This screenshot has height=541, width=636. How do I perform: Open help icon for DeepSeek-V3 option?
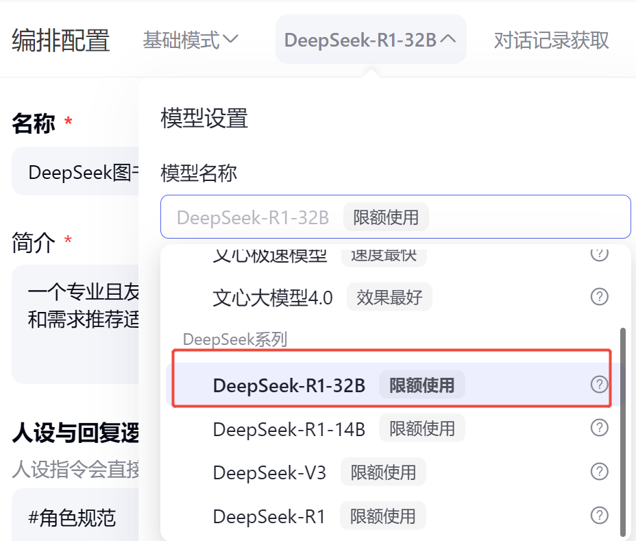[599, 472]
